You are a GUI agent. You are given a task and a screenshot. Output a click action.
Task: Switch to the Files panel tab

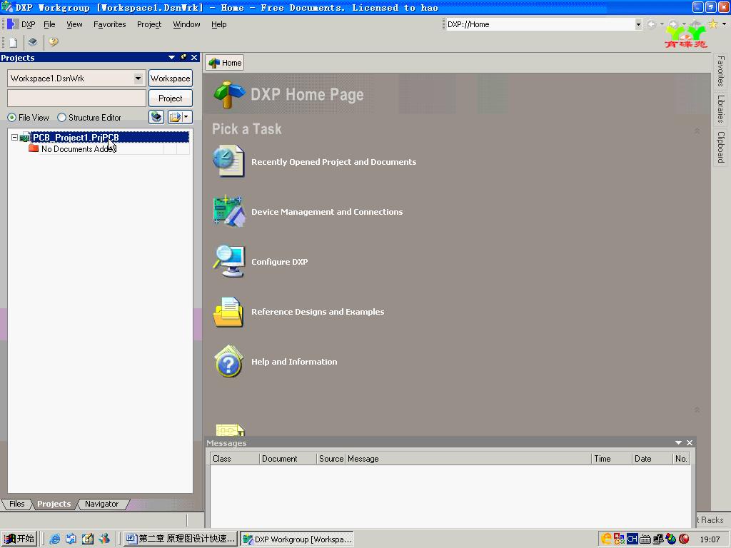17,504
